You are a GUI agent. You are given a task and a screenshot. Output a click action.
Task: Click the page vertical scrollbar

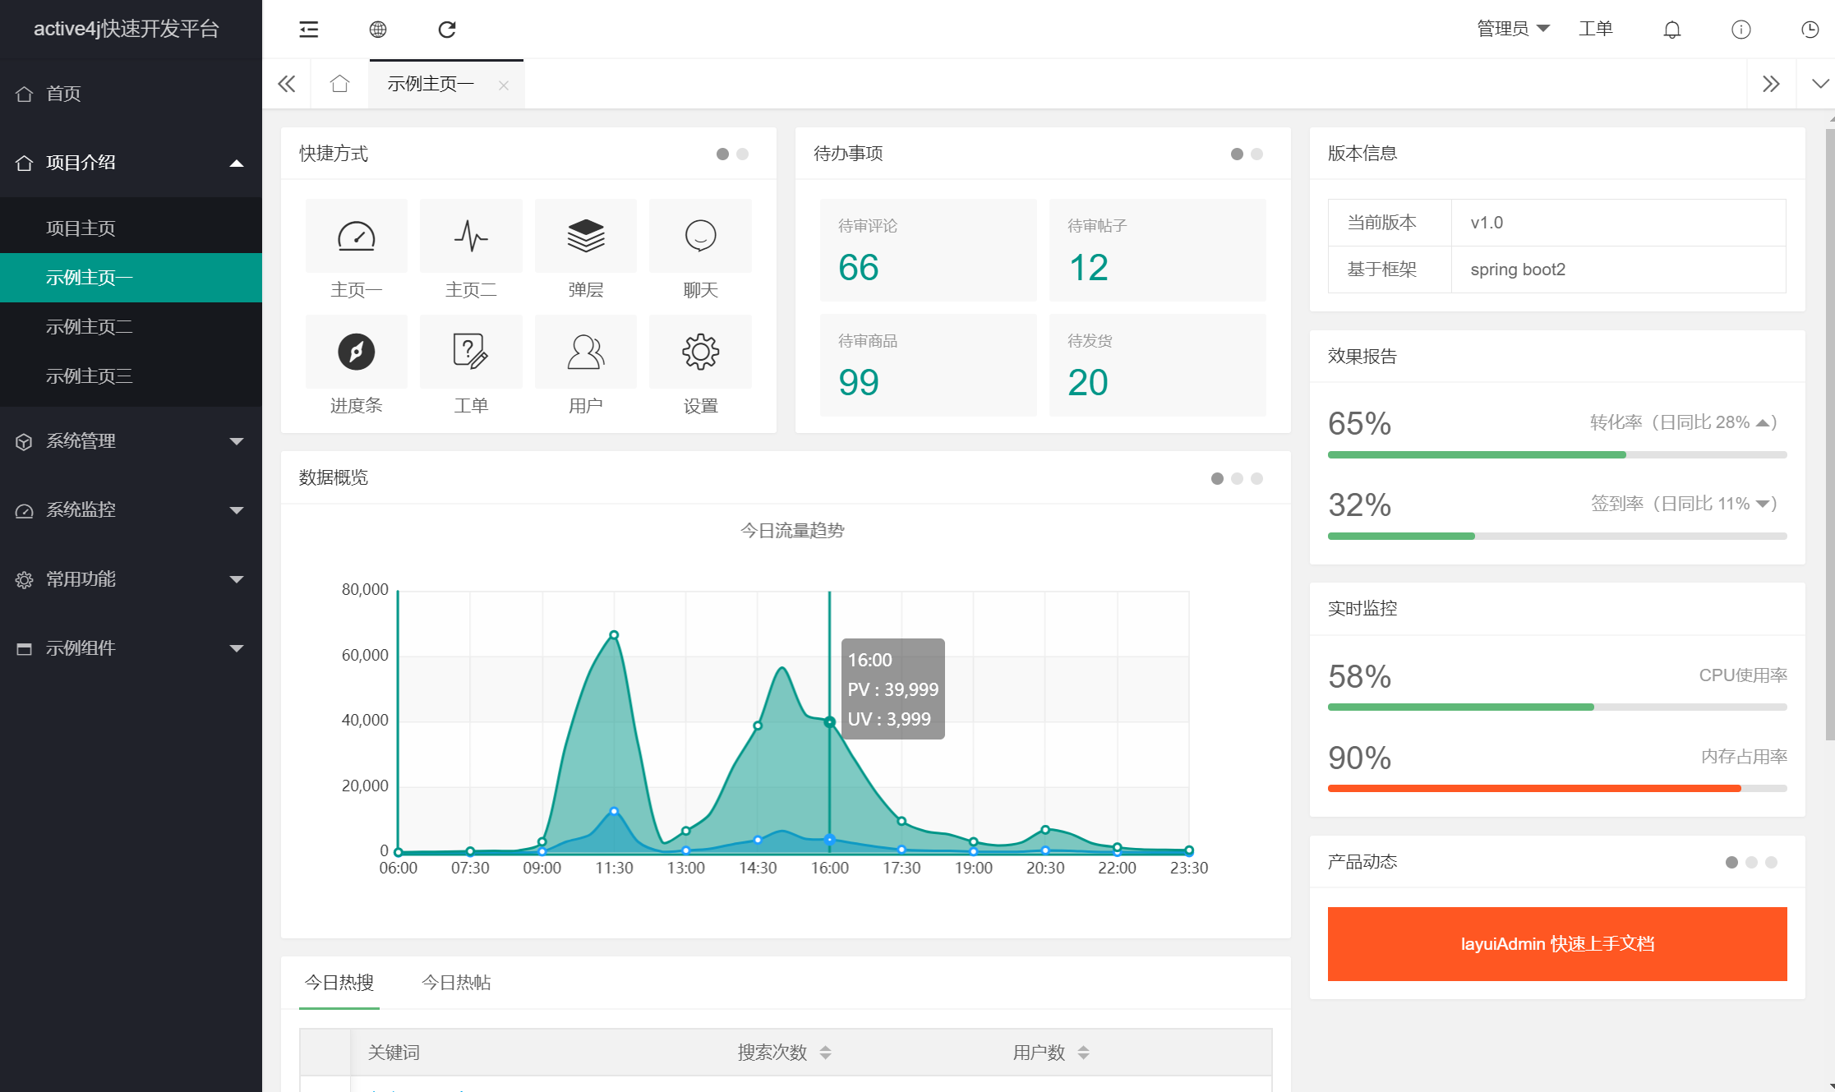(1830, 434)
